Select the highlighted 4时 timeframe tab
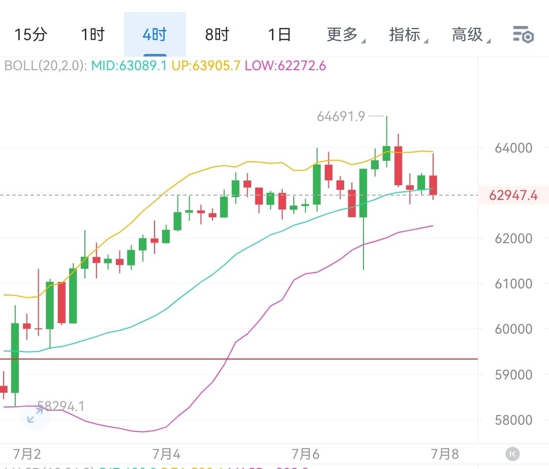This screenshot has height=469, width=549. pos(155,34)
